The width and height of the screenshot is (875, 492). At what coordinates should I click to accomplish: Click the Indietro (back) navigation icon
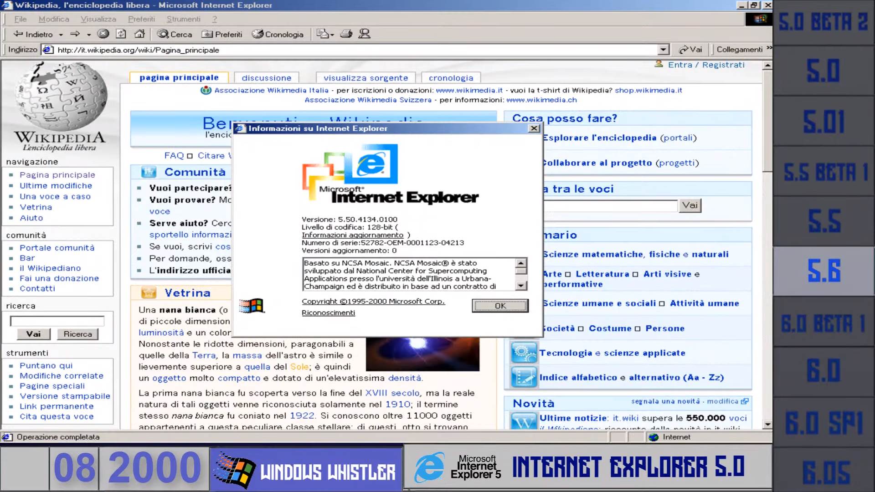click(x=18, y=34)
